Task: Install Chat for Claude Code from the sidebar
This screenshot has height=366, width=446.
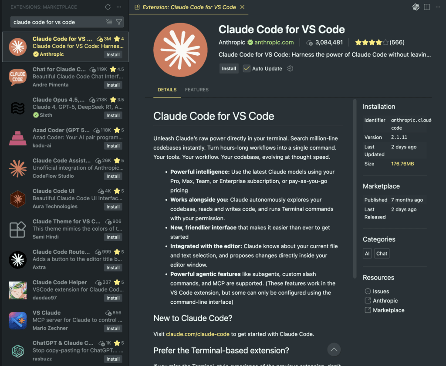Action: 113,85
